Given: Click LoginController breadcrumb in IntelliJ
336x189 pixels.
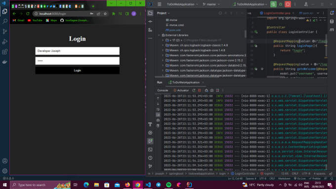Looking at the screenshot, I should (243, 174).
